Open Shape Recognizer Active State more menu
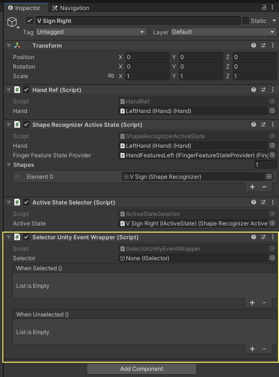 coord(273,124)
